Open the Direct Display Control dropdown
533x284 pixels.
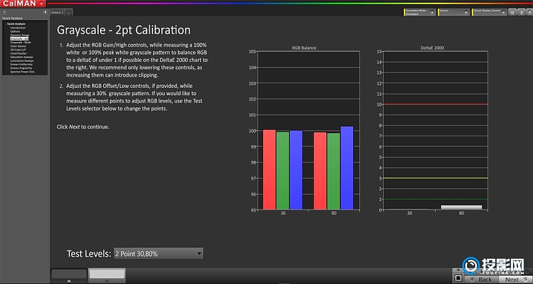[490, 12]
